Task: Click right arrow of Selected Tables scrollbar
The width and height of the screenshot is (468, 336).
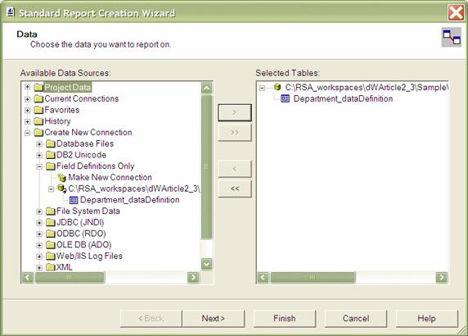Action: click(x=442, y=278)
